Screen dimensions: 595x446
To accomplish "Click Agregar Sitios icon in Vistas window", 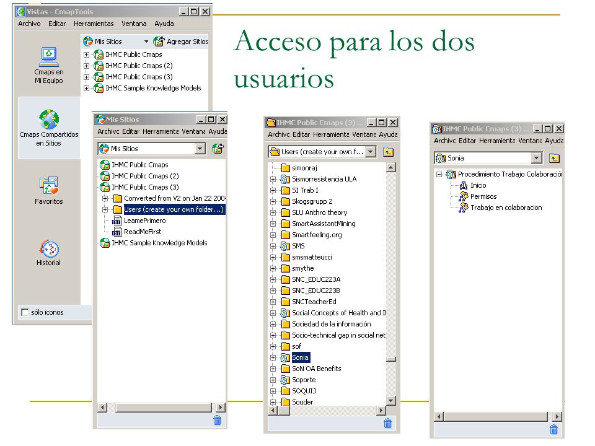I will click(159, 42).
